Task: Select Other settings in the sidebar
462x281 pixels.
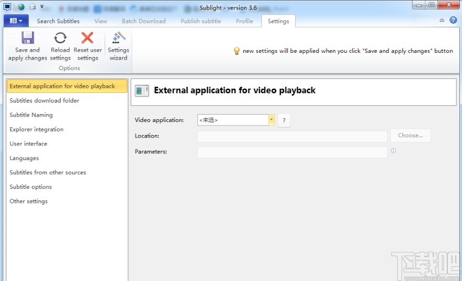Action: click(29, 201)
